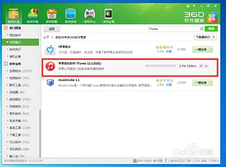
Task: Select 手机数码 (268) category
Action: tap(19, 149)
